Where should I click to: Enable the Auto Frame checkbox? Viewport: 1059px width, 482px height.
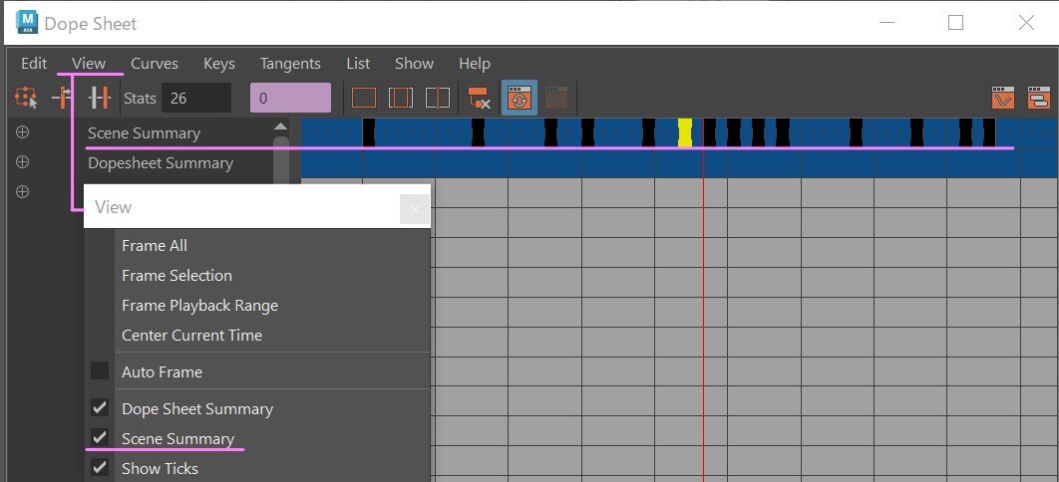click(x=100, y=371)
